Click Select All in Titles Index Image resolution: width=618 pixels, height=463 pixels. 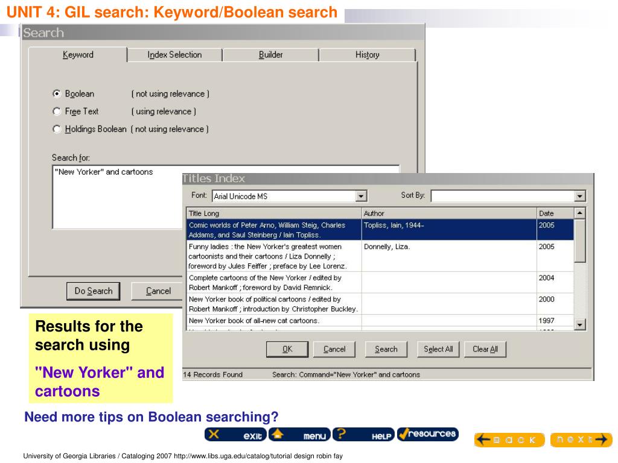point(438,349)
